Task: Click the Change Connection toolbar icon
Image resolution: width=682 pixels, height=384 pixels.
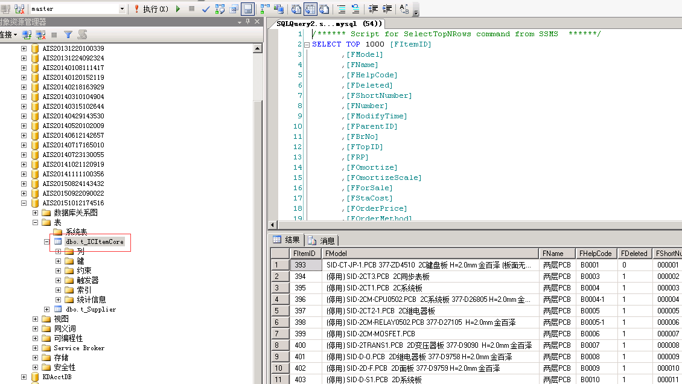Action: [19, 8]
